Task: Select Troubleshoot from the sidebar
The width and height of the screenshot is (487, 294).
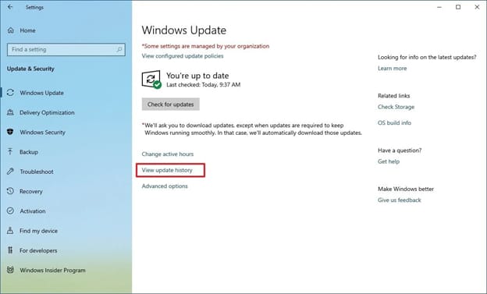Action: pyautogui.click(x=37, y=172)
